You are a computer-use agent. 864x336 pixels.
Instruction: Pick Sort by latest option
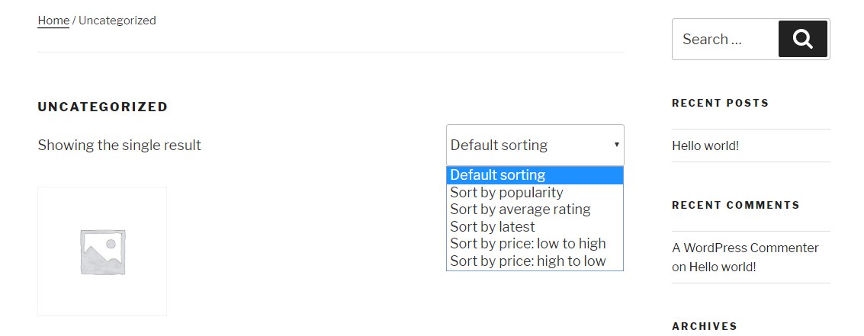point(493,226)
